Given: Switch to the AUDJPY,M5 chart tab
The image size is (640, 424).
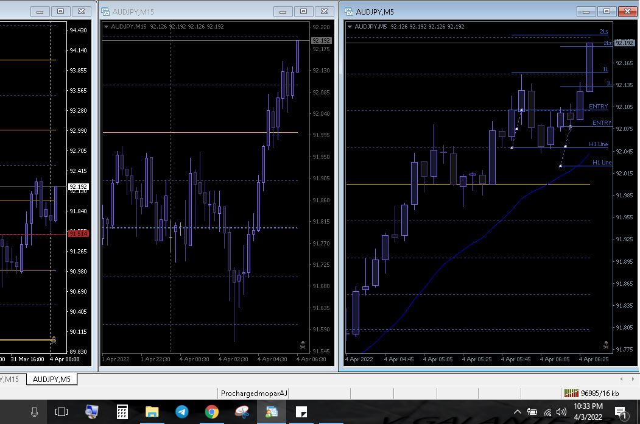Looking at the screenshot, I should 51,379.
